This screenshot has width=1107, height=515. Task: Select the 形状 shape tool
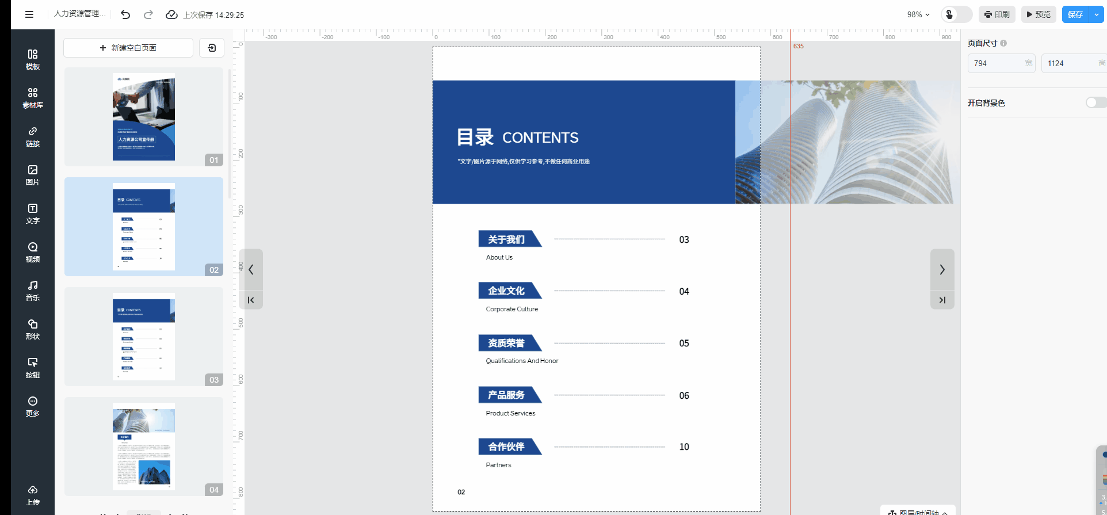pyautogui.click(x=33, y=329)
